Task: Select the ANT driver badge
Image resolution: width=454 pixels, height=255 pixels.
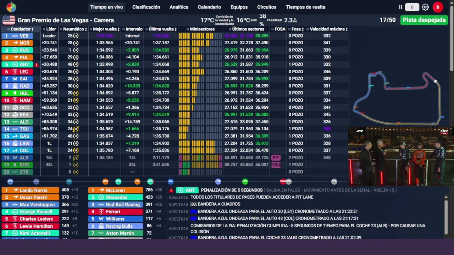Action: pyautogui.click(x=17, y=64)
